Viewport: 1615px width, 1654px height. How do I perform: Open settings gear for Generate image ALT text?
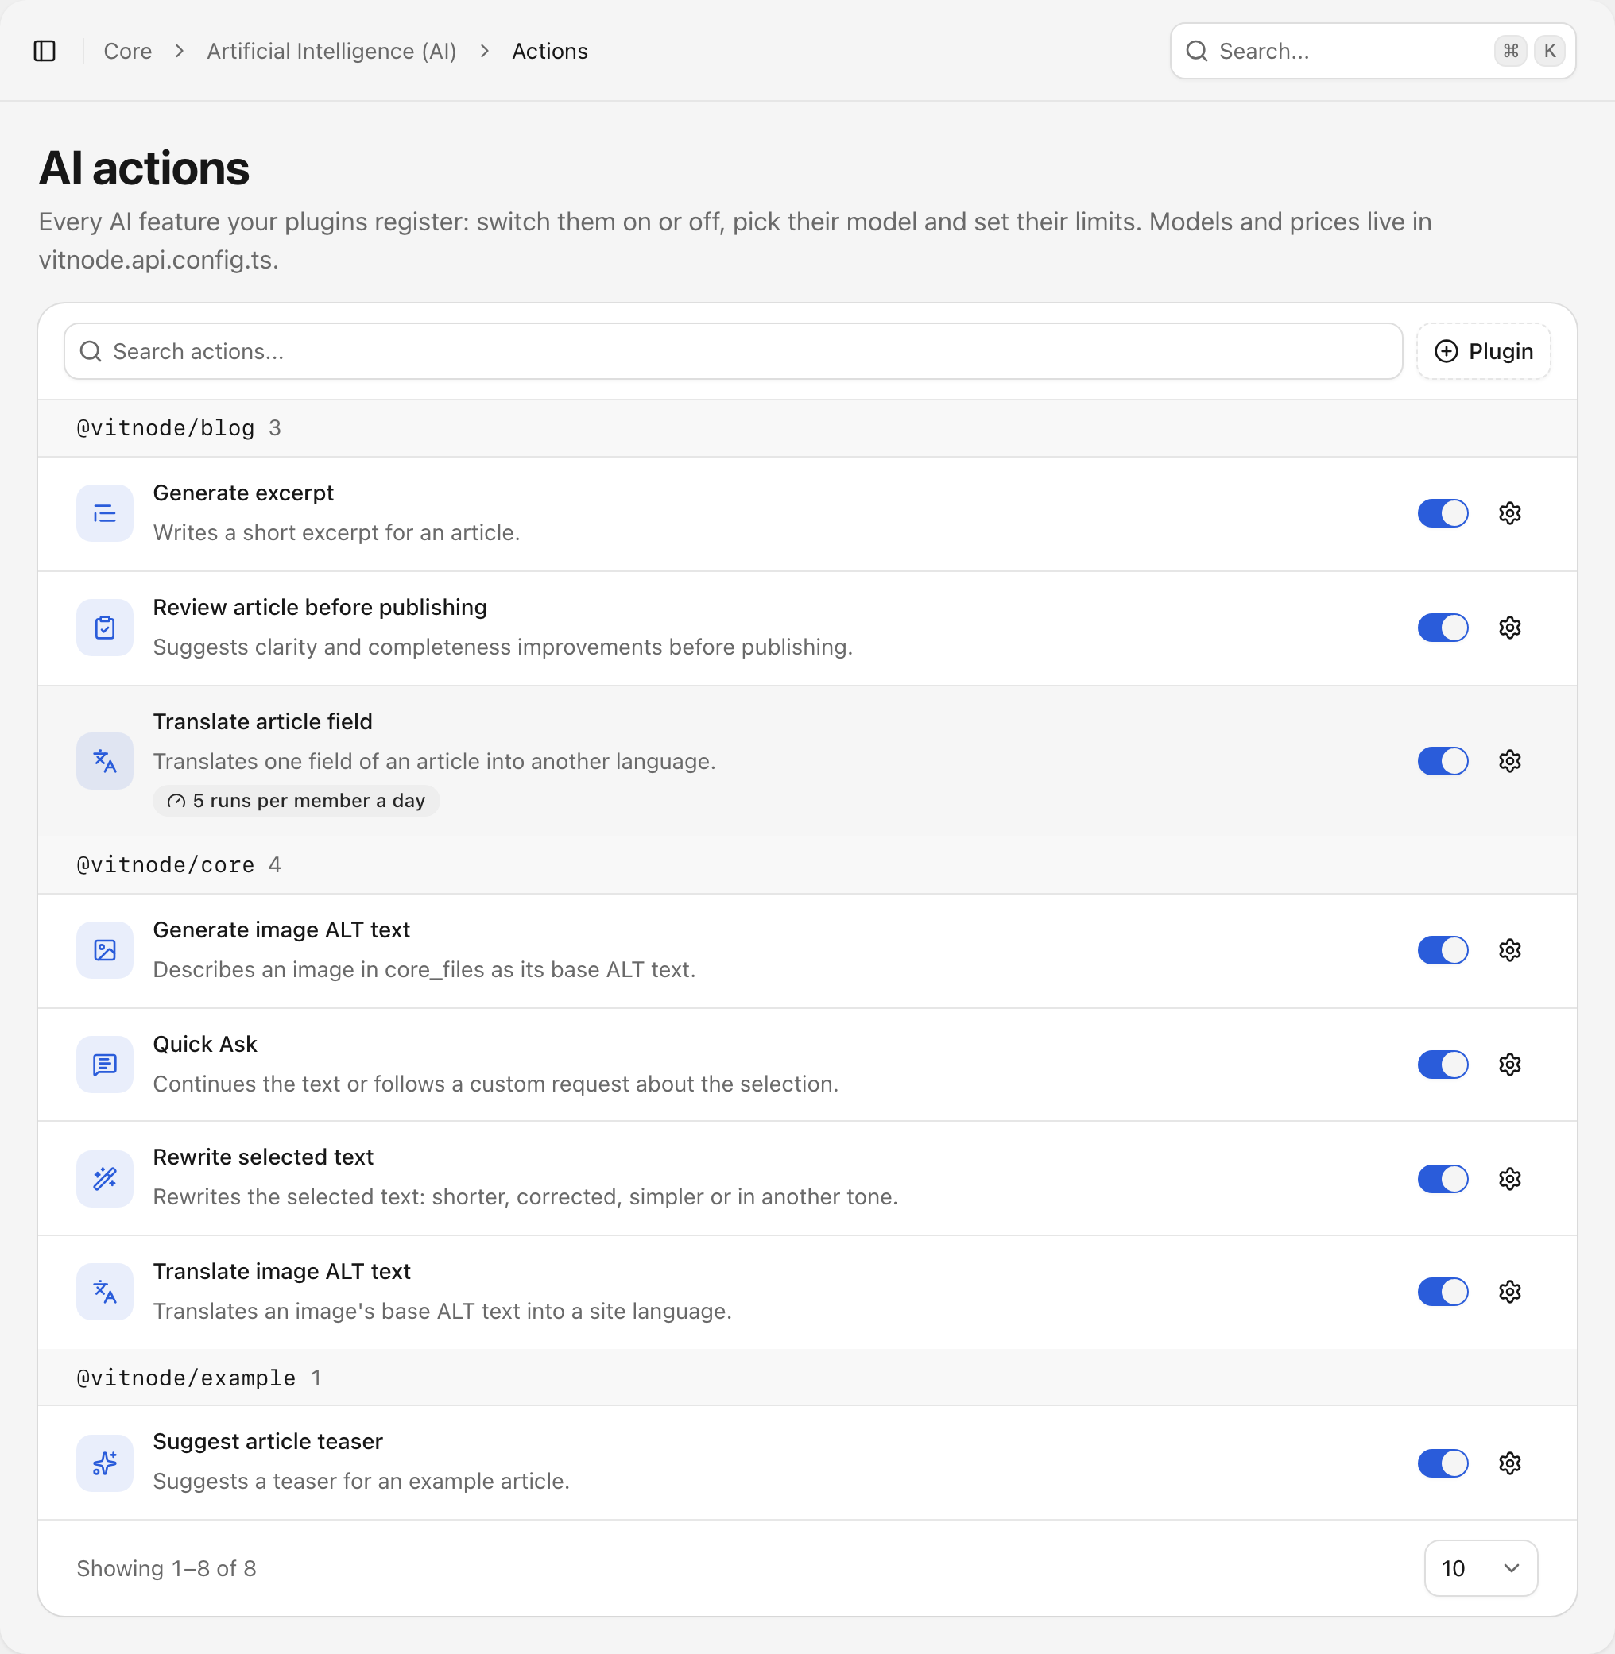tap(1510, 949)
